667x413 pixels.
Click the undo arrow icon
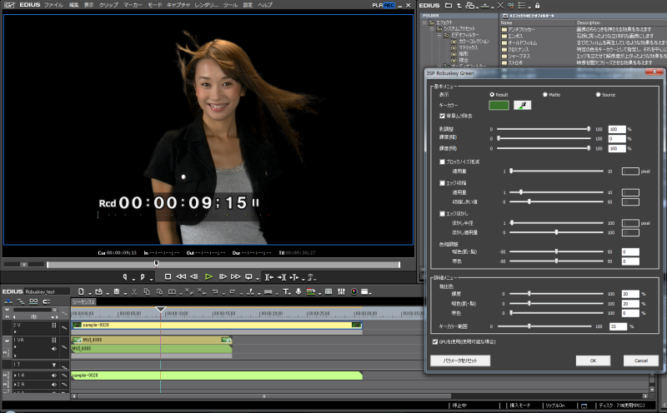pos(215,291)
